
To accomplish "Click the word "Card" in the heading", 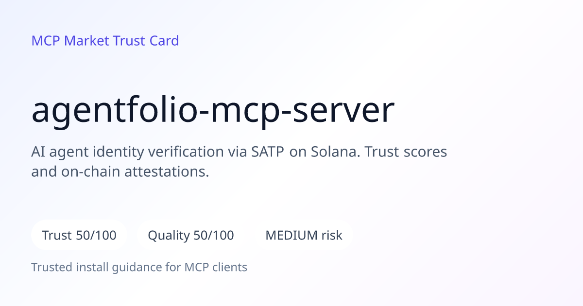I will click(x=164, y=41).
